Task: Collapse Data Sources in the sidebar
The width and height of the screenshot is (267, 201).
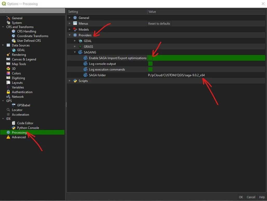Action: [x=3, y=45]
